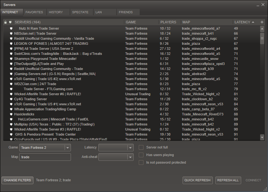The image size is (268, 192).
Task: Click the scroll up arrow of the server list
Action: pyautogui.click(x=262, y=29)
